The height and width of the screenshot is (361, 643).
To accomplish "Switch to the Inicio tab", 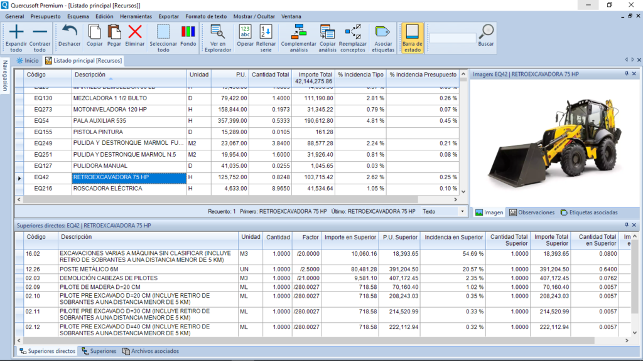I will [x=28, y=61].
